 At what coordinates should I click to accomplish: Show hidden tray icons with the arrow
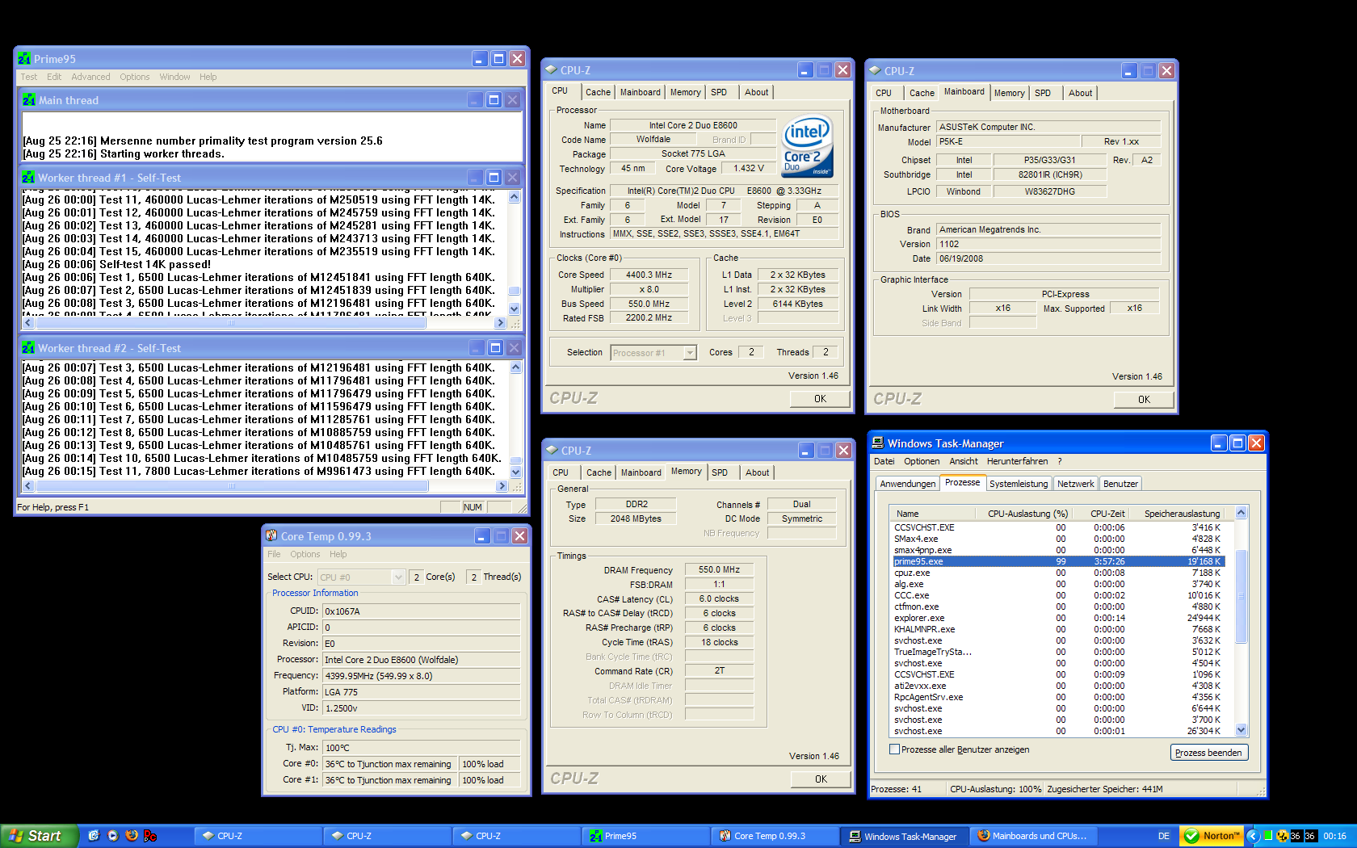1254,836
